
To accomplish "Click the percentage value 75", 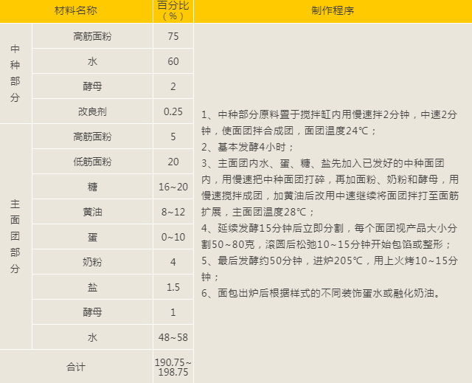I will 173,36.
